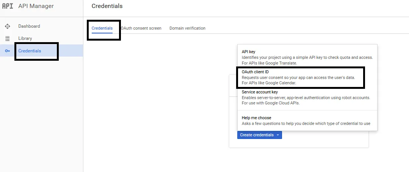Open Library in the sidebar
Viewport: 409px width, 172px height.
pos(25,38)
